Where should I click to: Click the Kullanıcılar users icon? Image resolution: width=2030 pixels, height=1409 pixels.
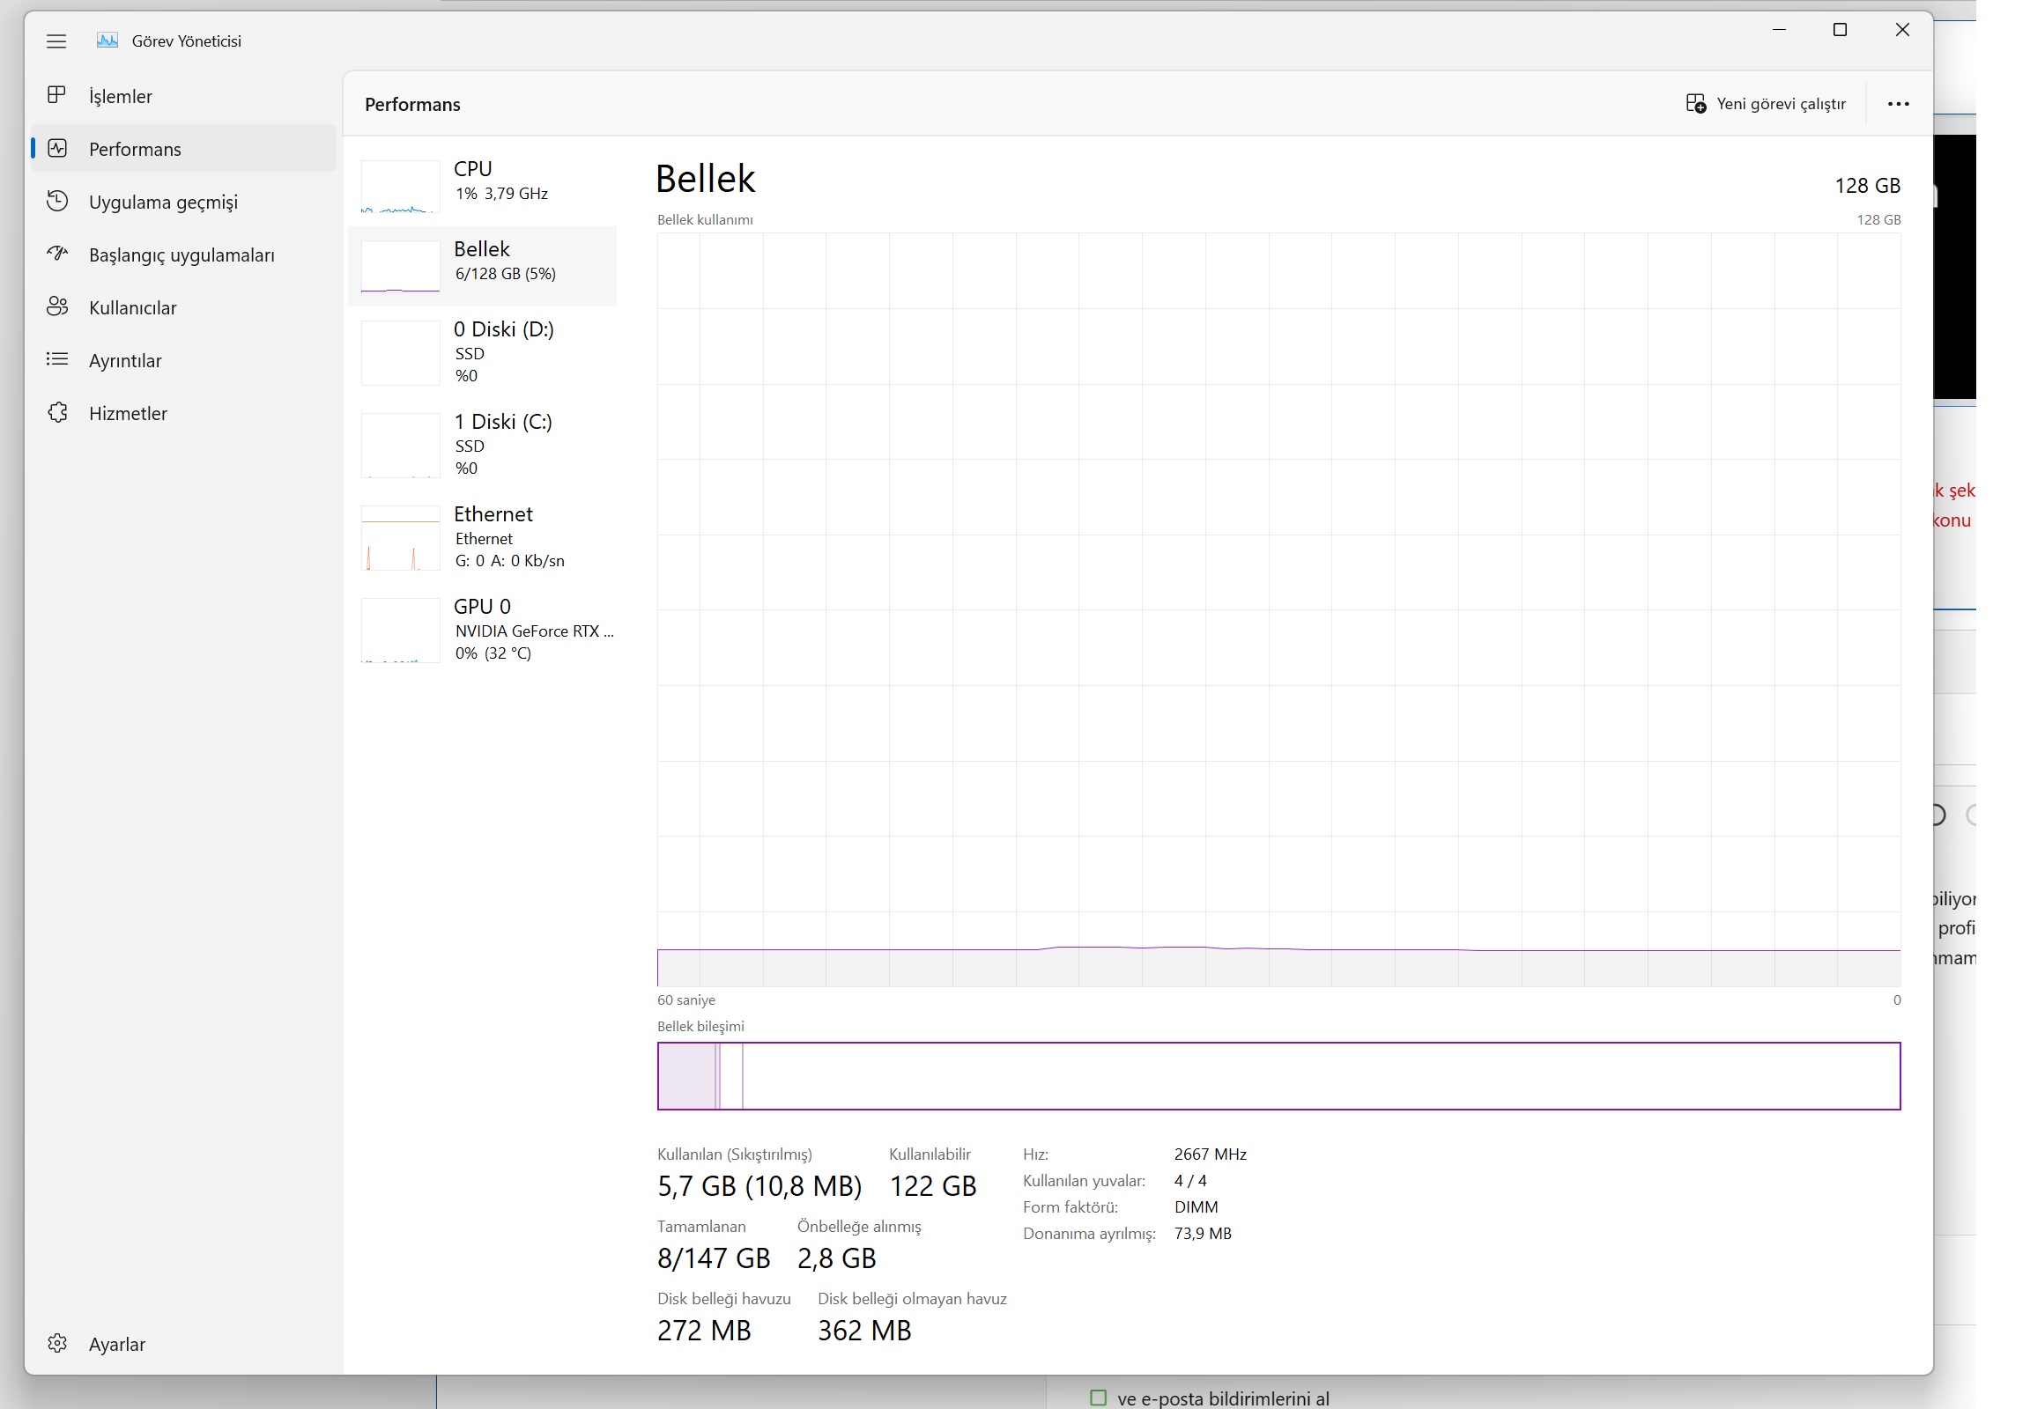click(56, 307)
